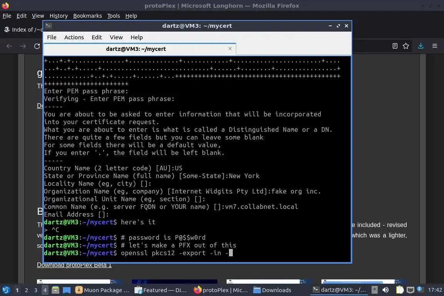Open the application launcher in taskbar

click(6, 290)
